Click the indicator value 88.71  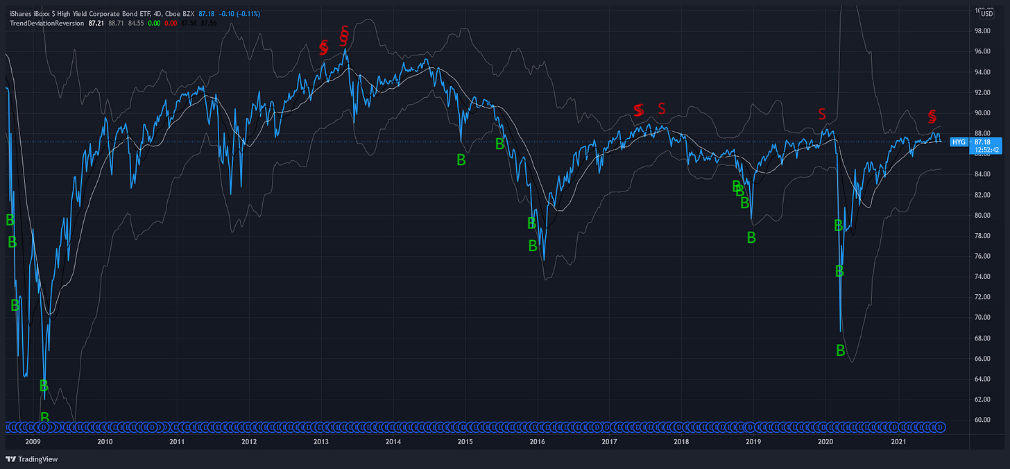pos(116,23)
